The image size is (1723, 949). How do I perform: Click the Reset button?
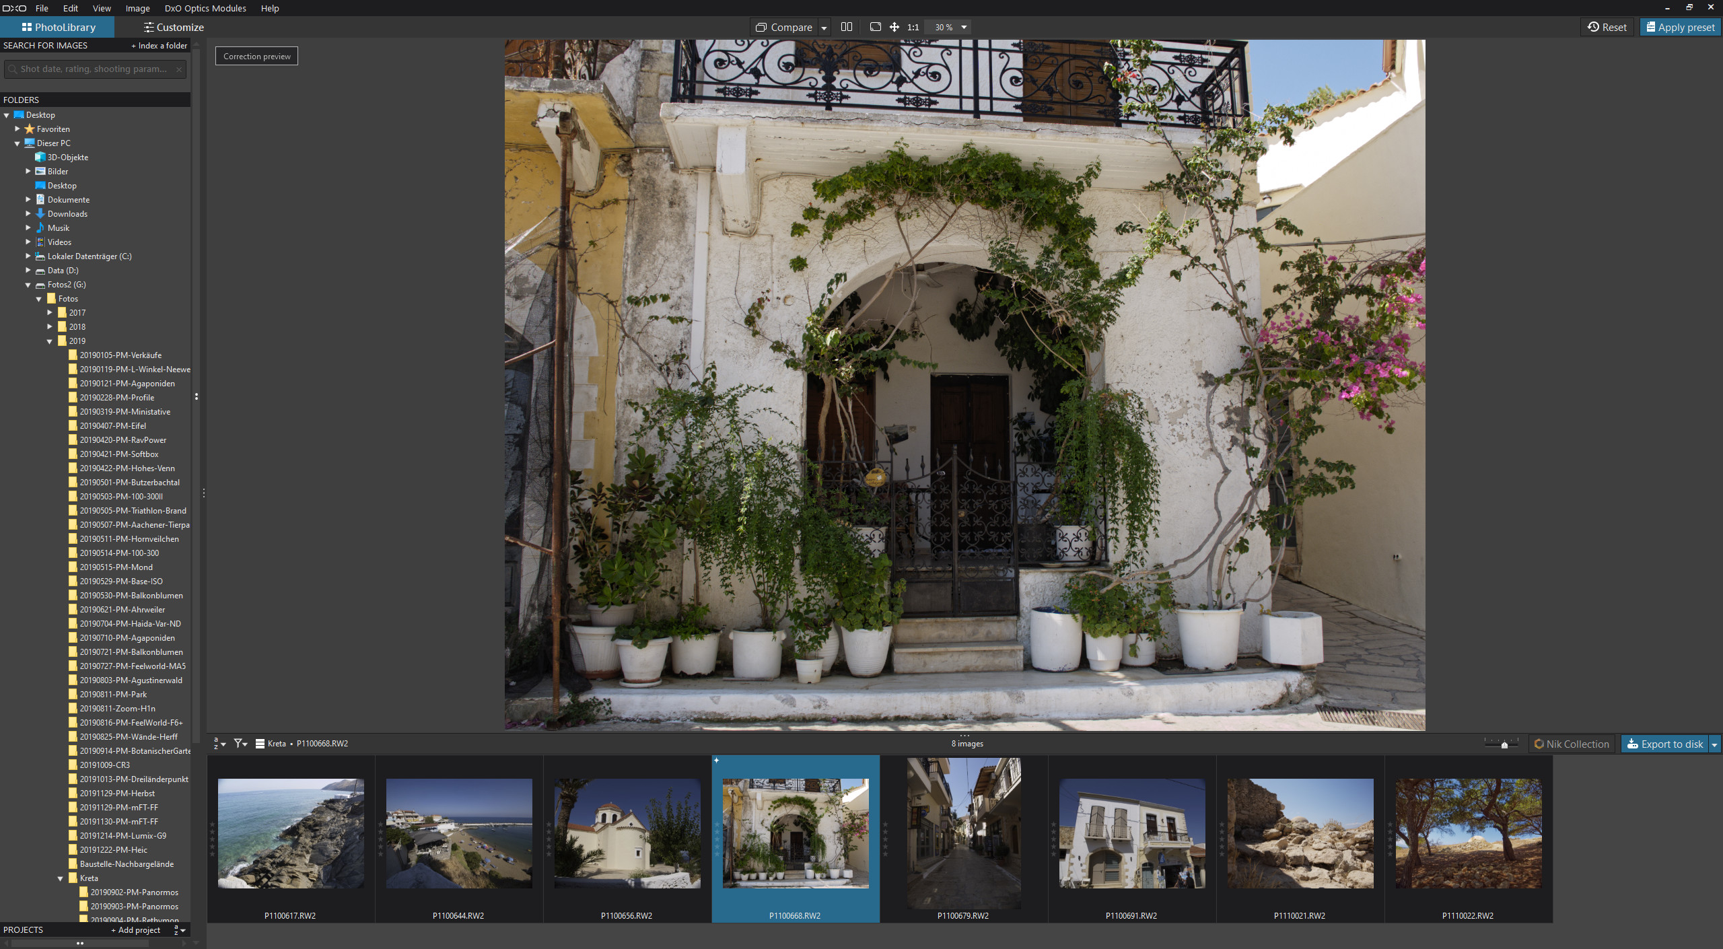pos(1606,27)
